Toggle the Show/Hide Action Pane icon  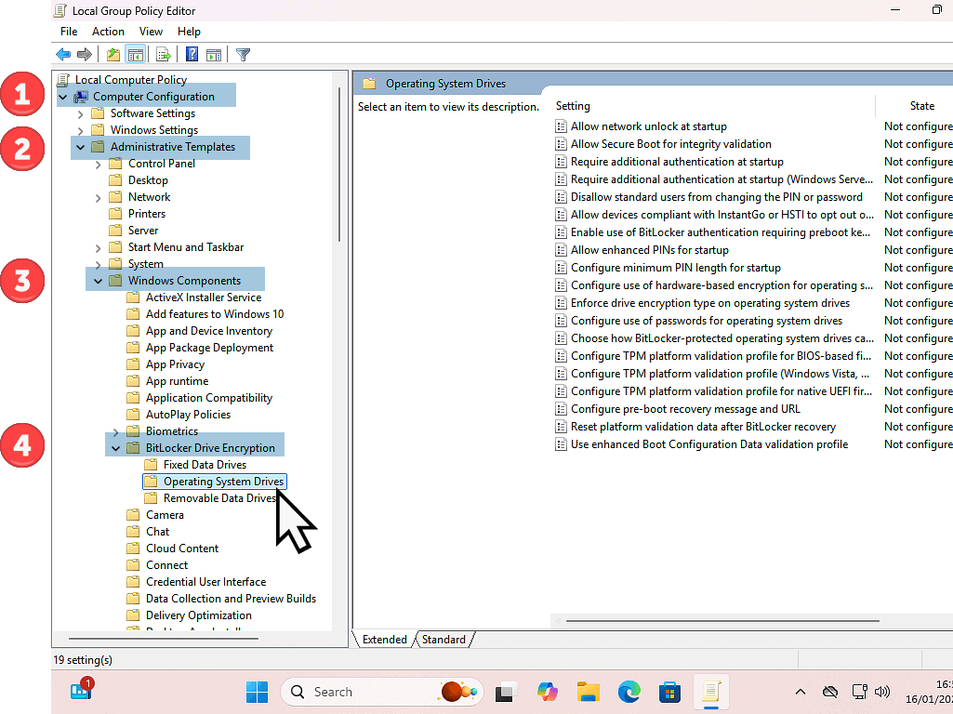214,55
